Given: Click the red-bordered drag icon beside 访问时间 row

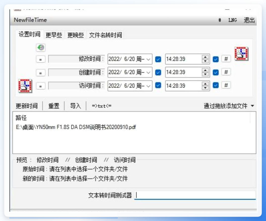Looking at the screenshot, I should point(25,86).
